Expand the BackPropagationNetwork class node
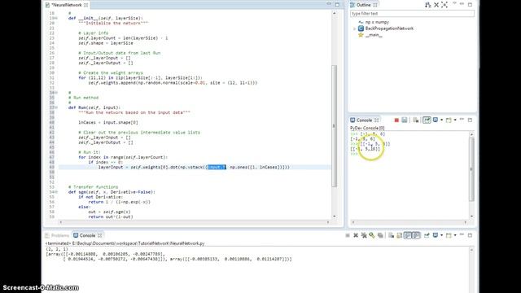Screen dimensions: 521x293 click(x=355, y=28)
